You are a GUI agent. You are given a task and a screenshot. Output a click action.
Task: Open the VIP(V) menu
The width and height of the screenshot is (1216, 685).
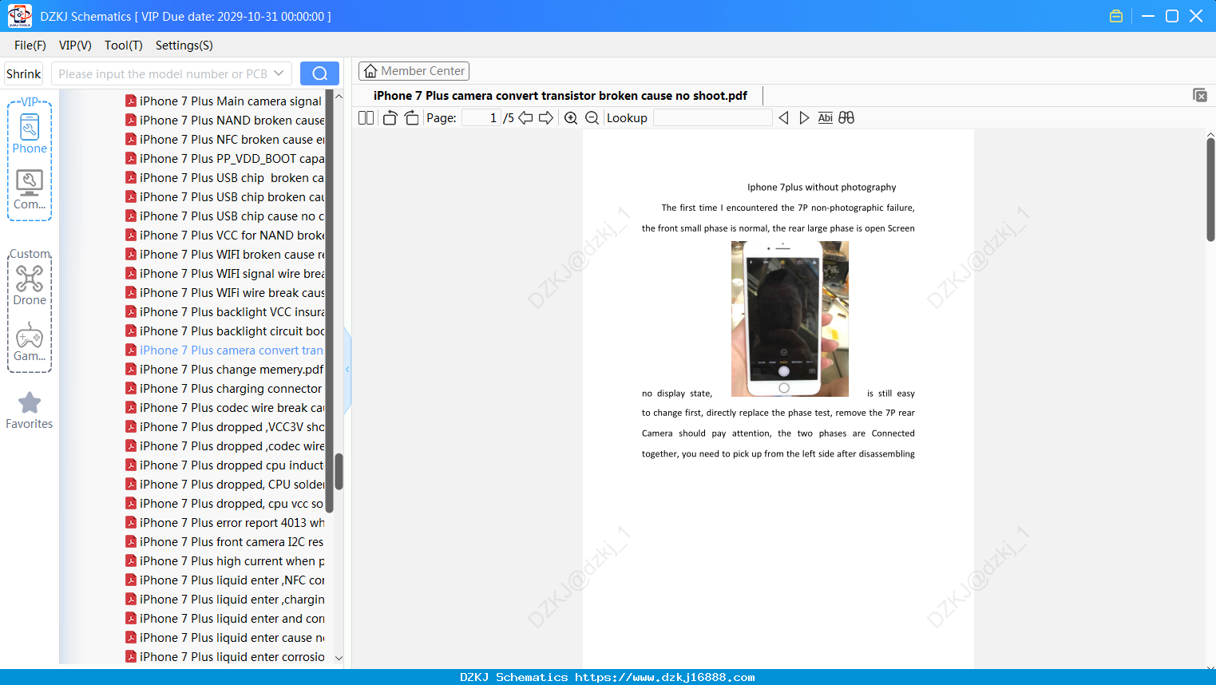(x=75, y=46)
